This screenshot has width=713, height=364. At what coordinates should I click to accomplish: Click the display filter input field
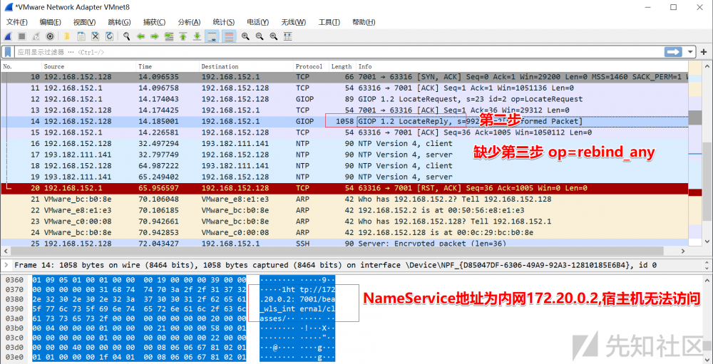click(x=338, y=52)
